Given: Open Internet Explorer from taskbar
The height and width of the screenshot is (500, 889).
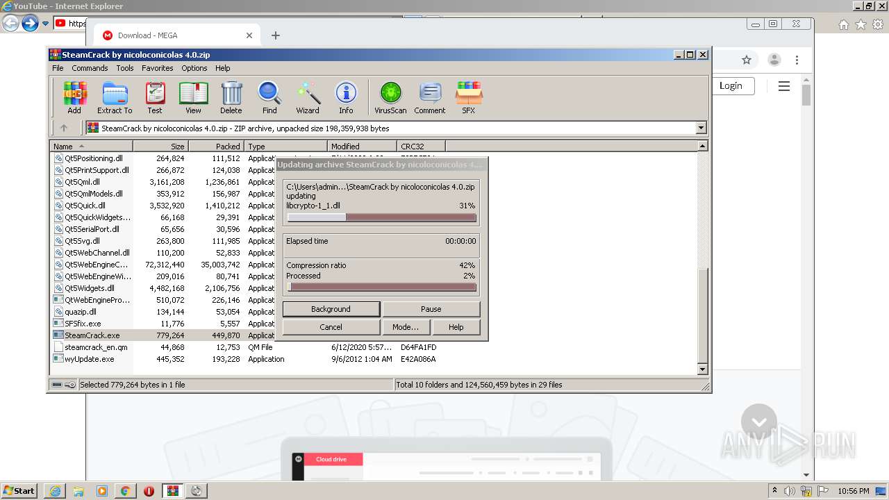Looking at the screenshot, I should [x=55, y=491].
